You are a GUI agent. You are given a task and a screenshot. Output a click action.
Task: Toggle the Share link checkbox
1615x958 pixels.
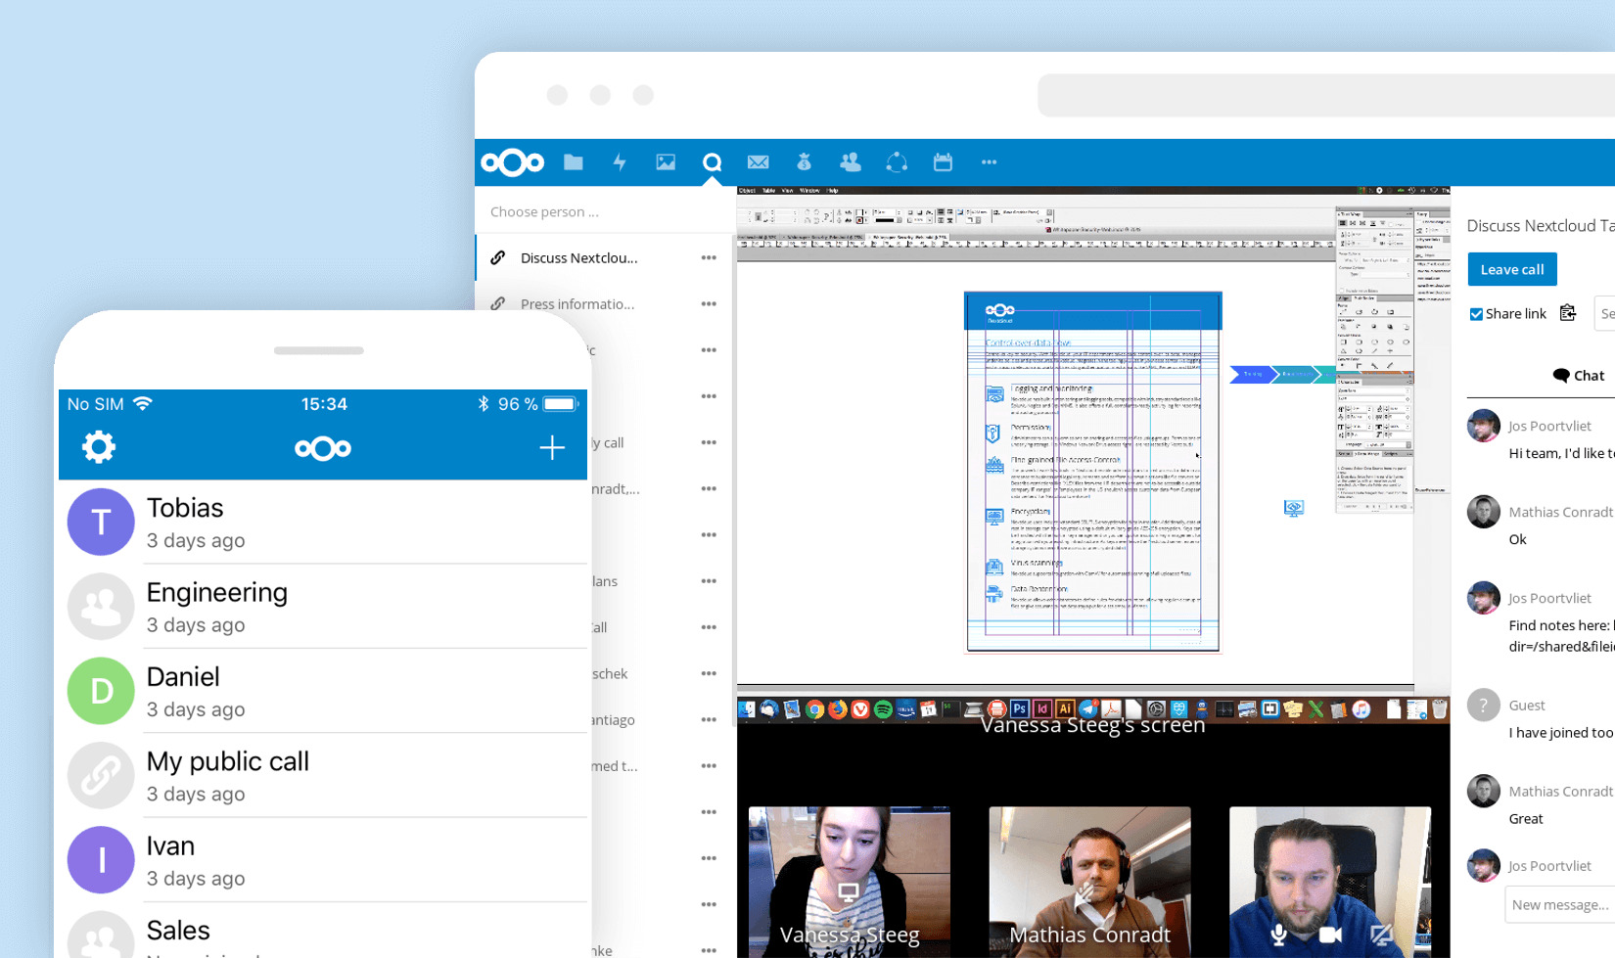coord(1476,314)
